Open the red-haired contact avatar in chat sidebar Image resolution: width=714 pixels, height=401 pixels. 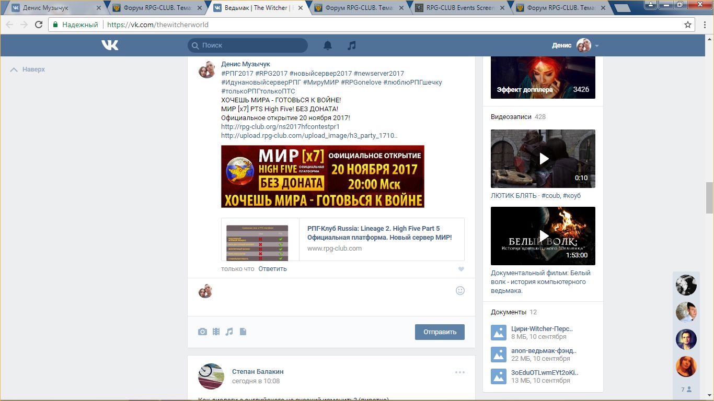[686, 367]
